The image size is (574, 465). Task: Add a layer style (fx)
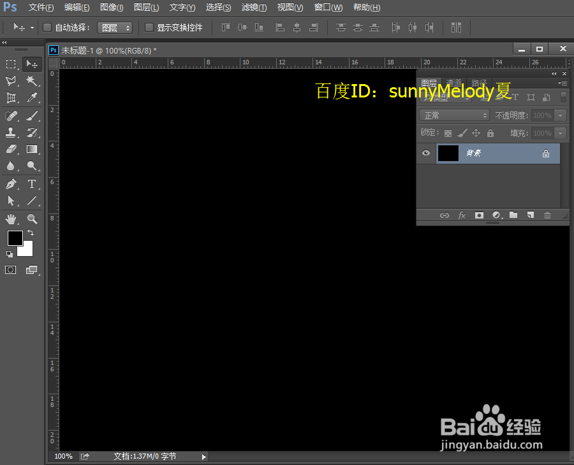(462, 215)
